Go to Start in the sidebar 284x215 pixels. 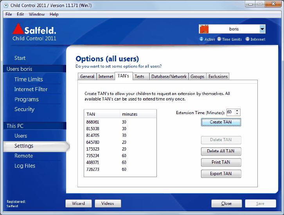pyautogui.click(x=20, y=58)
